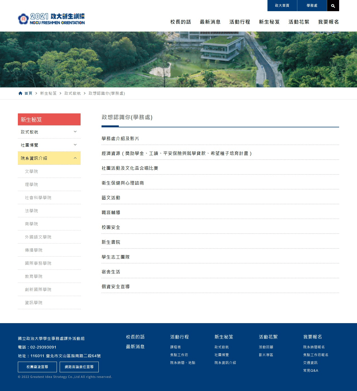Open 我要報名 in top navigation

coord(329,22)
